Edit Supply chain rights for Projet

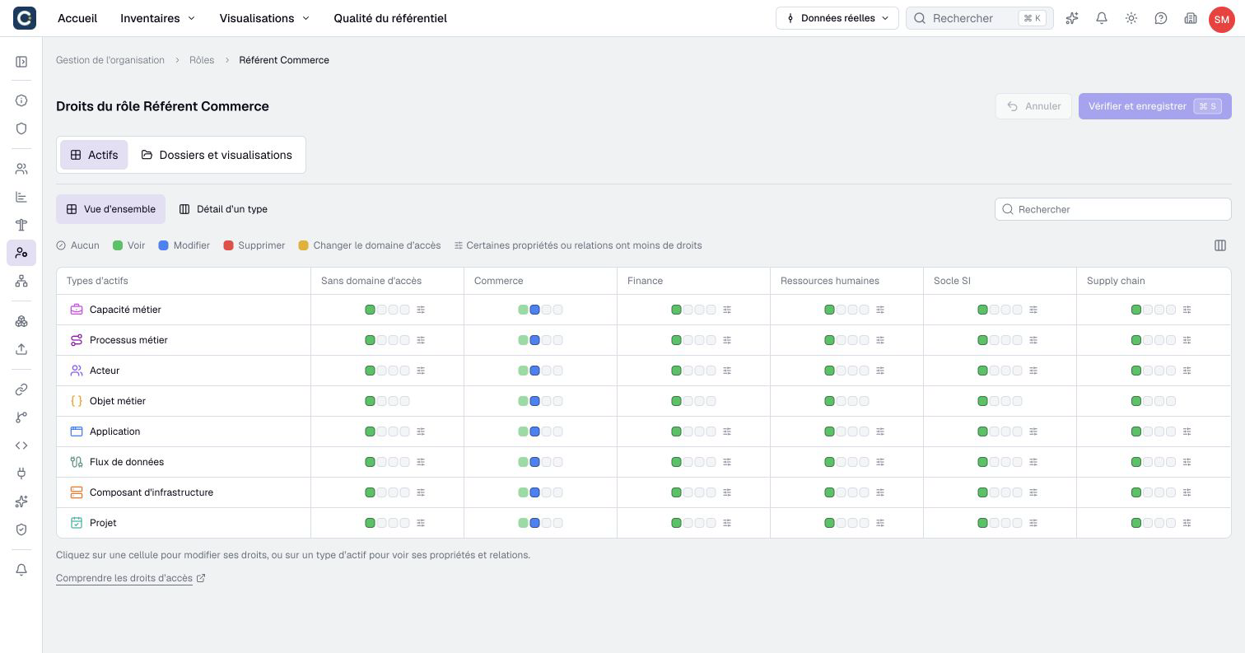(1154, 523)
